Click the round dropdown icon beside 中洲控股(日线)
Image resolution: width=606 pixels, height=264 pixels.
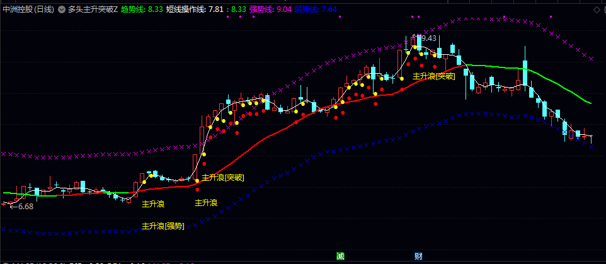click(60, 9)
